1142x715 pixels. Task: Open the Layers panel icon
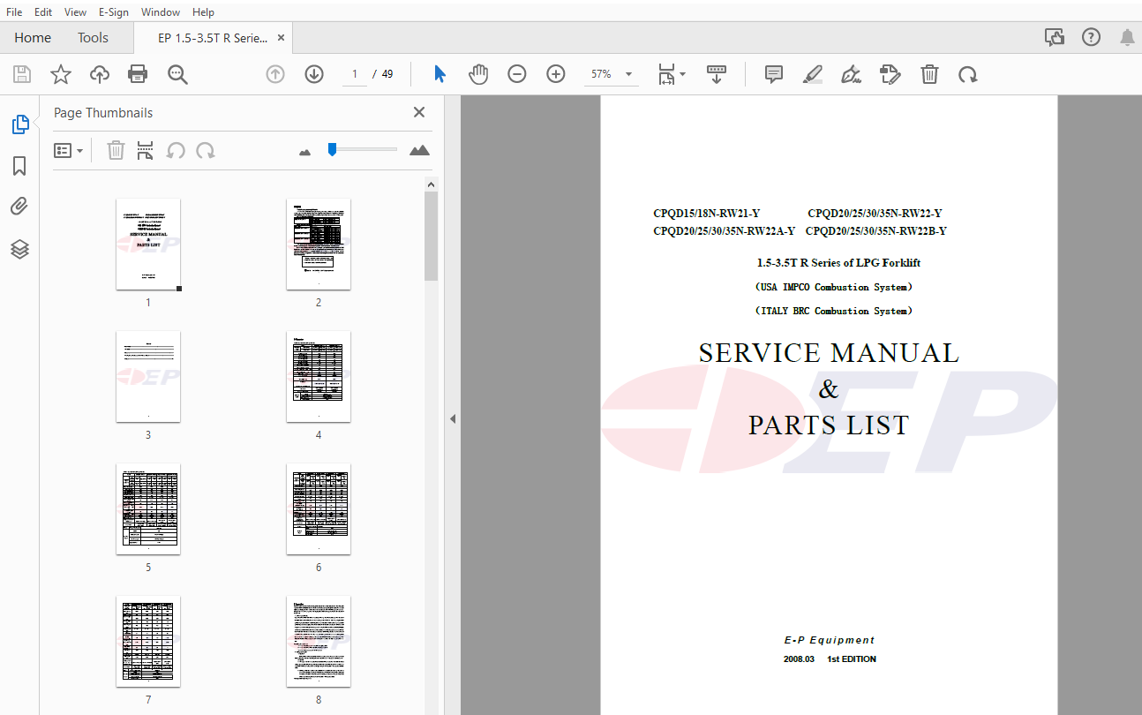[x=19, y=249]
